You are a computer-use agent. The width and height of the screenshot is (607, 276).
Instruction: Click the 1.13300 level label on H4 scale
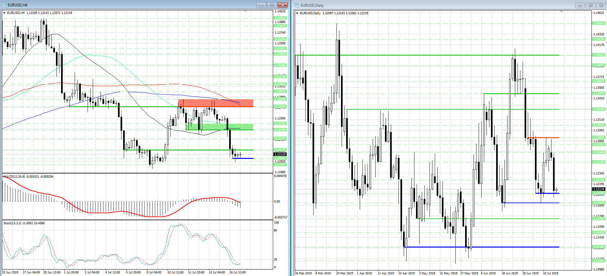point(280,65)
